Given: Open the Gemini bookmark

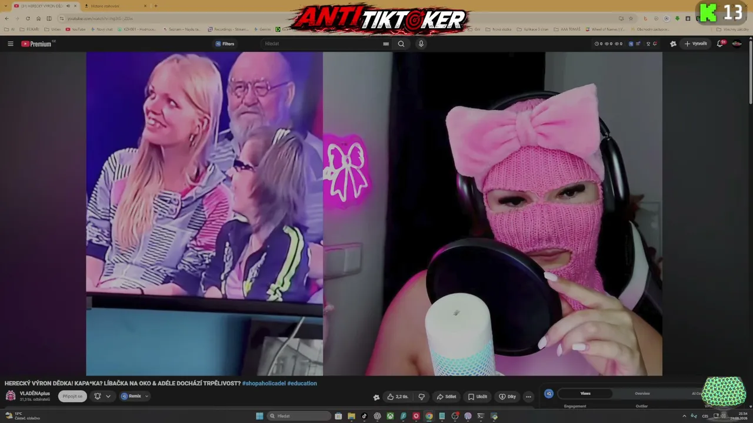Looking at the screenshot, I should pos(262,29).
